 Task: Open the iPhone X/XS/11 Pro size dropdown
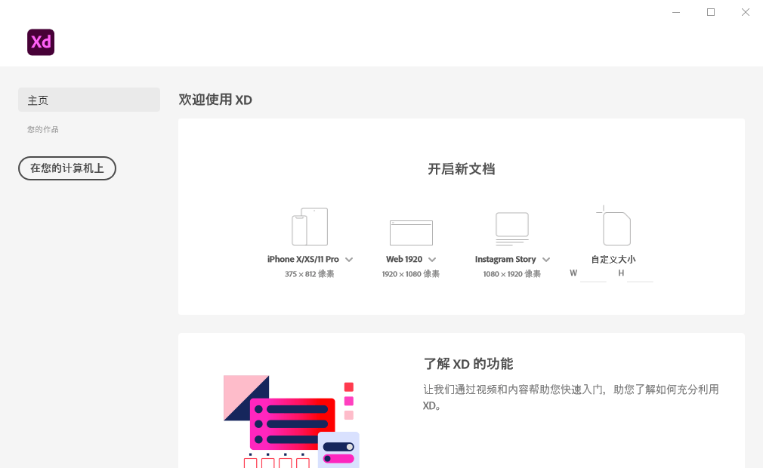(349, 259)
